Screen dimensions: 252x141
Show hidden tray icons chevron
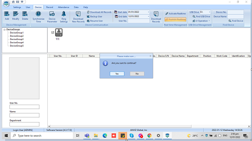[202, 136]
